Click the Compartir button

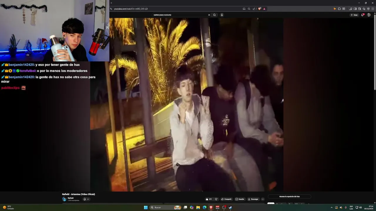pyautogui.click(x=226, y=199)
